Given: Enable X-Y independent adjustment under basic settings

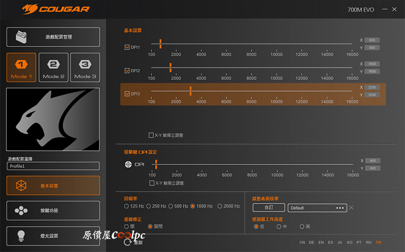Looking at the screenshot, I should coord(151,135).
